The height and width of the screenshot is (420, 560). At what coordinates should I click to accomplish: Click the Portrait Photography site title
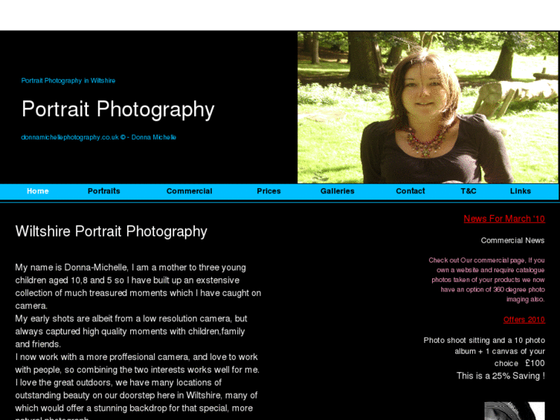[118, 109]
